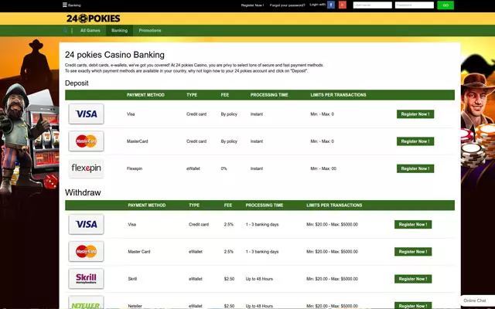Click Register Now in the Master Card withdraw row

point(413,252)
